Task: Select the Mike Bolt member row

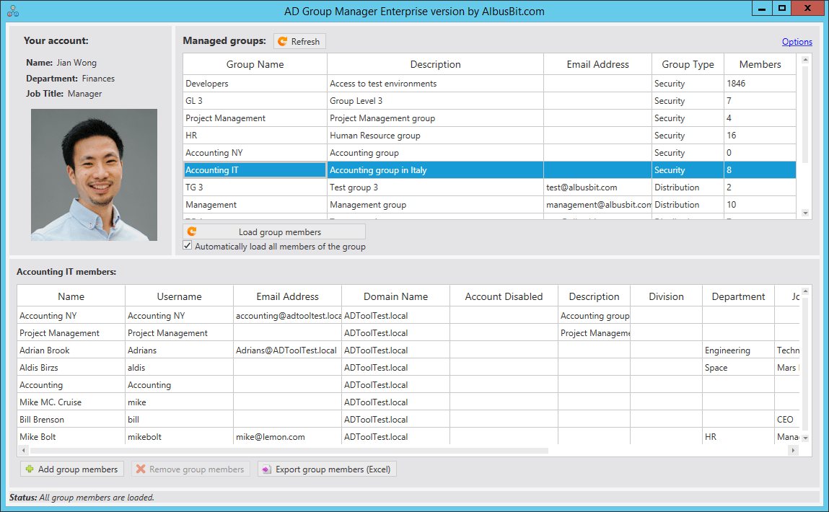Action: [x=71, y=436]
